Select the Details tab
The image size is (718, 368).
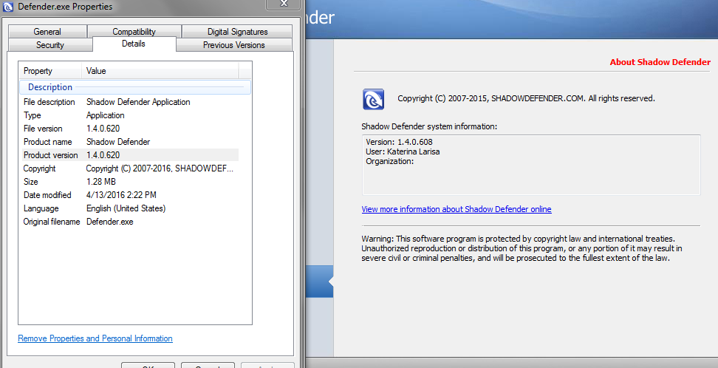[134, 44]
